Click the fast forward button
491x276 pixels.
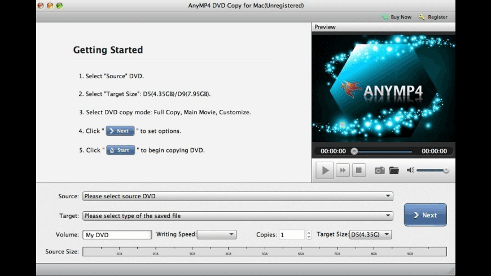click(x=343, y=170)
